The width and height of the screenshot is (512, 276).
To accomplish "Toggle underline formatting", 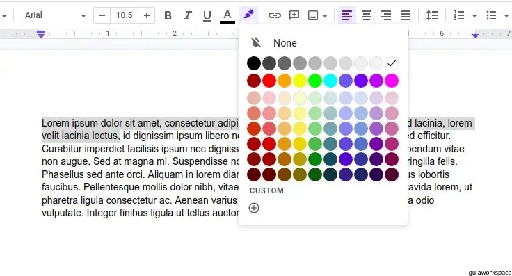I will tap(207, 15).
